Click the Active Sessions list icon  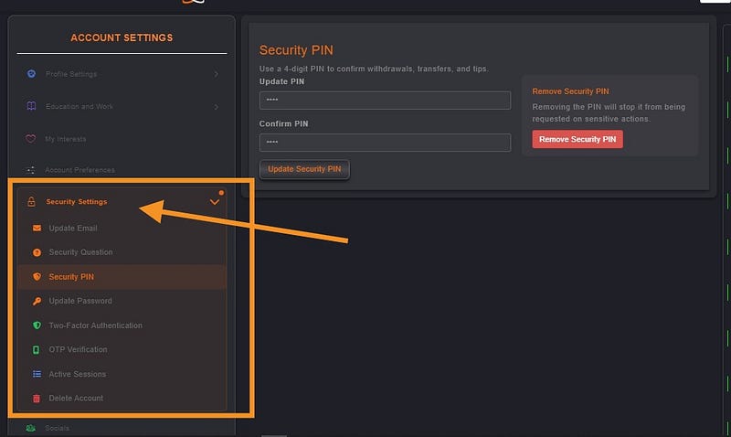pos(37,374)
